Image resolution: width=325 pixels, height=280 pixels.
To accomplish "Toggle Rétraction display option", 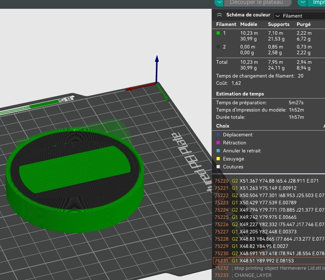I will 234,142.
